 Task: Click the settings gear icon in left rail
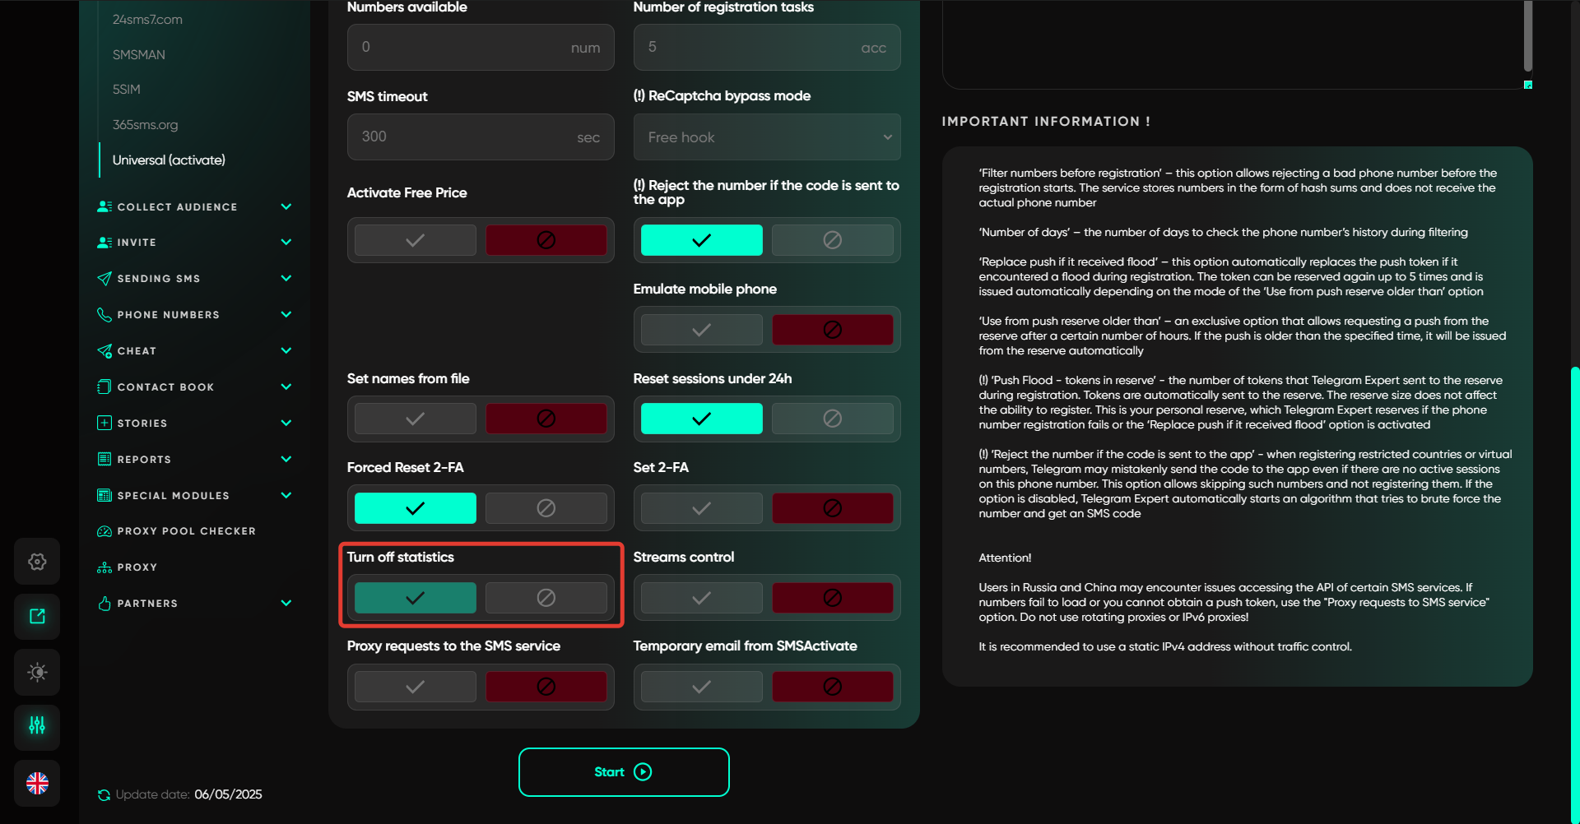pyautogui.click(x=37, y=562)
